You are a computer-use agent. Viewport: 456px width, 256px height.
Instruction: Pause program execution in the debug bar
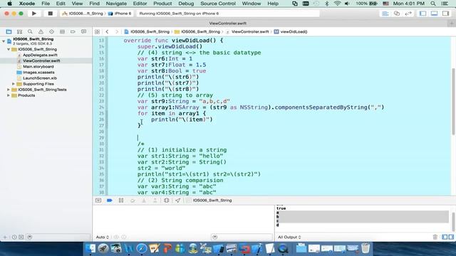(x=121, y=201)
